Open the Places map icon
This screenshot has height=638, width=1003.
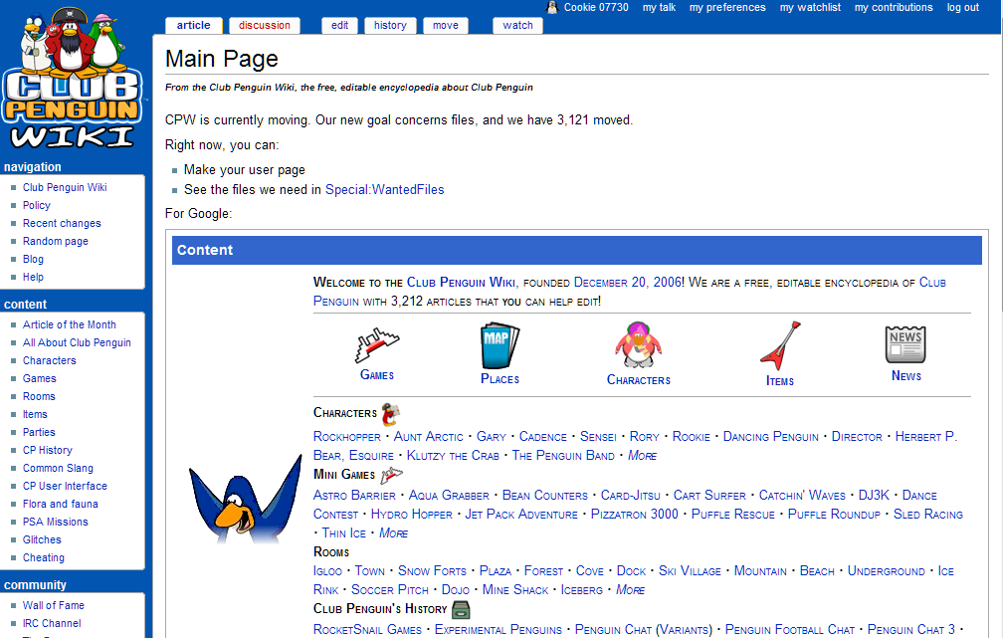[500, 345]
